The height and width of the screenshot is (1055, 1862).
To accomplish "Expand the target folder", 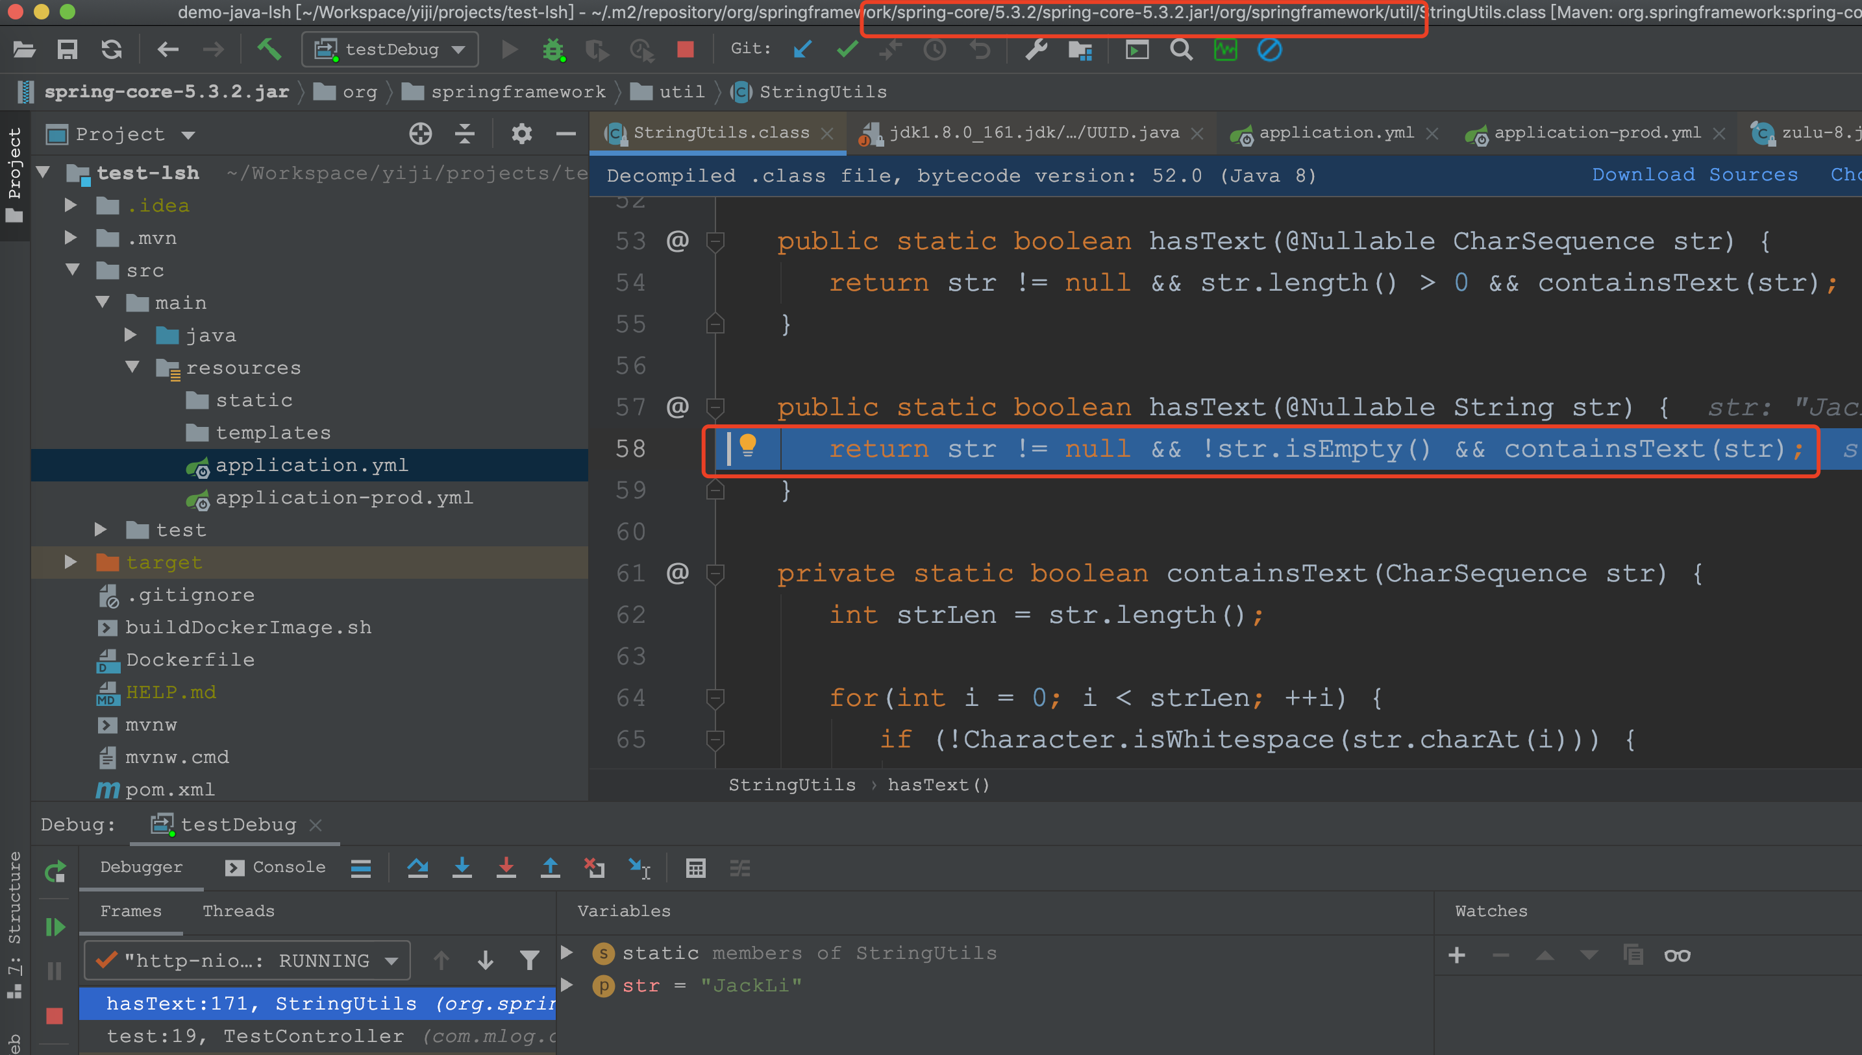I will (x=70, y=561).
